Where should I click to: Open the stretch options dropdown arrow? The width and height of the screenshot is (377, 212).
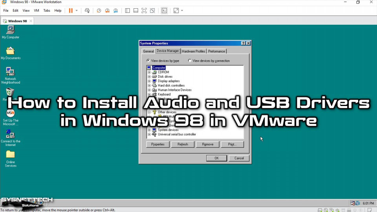point(182,11)
